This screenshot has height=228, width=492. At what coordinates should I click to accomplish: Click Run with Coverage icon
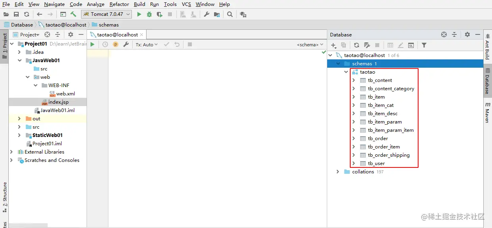tap(160, 14)
